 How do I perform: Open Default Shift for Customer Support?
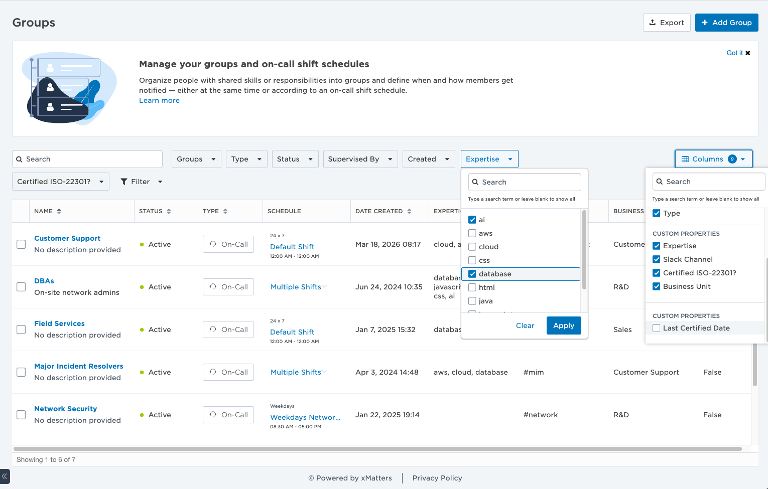coord(292,247)
